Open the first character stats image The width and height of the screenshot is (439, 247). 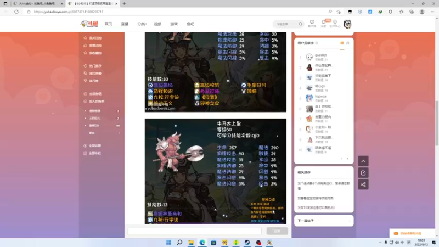click(216, 72)
